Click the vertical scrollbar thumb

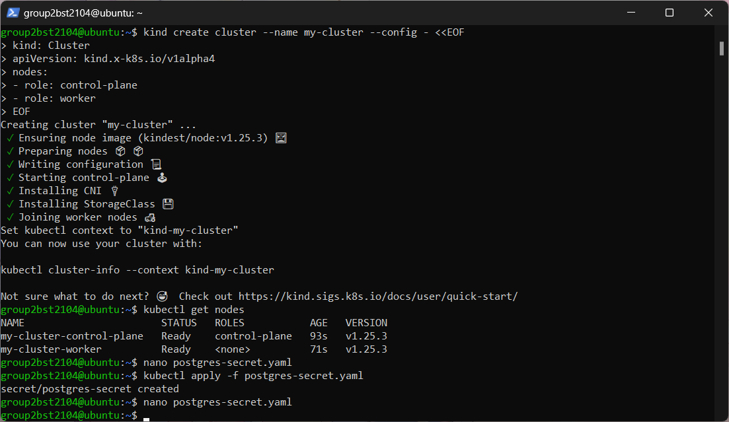tap(721, 49)
